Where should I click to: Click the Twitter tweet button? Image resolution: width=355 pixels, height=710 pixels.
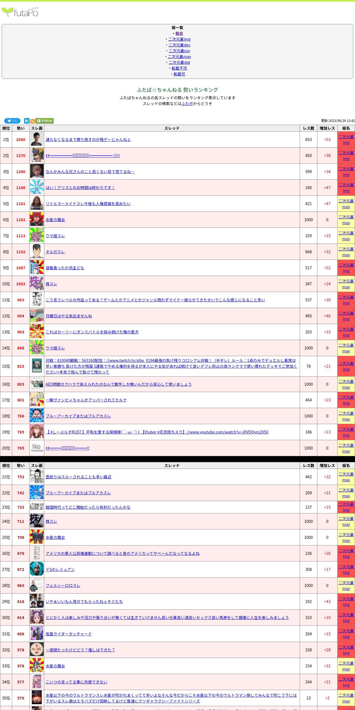(x=12, y=121)
